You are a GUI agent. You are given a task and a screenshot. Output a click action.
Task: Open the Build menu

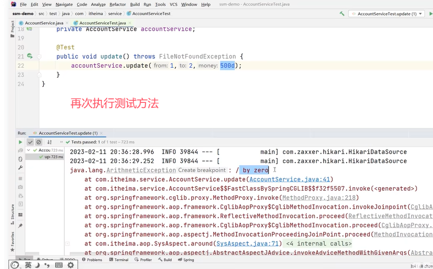click(135, 5)
